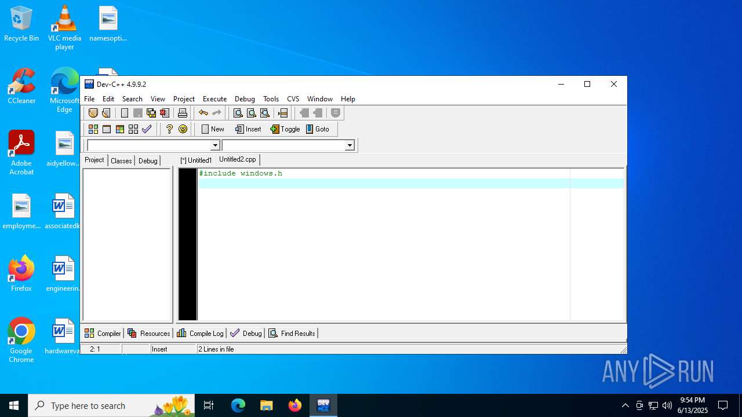Click the Firefox taskbar icon
The width and height of the screenshot is (742, 417).
point(295,405)
